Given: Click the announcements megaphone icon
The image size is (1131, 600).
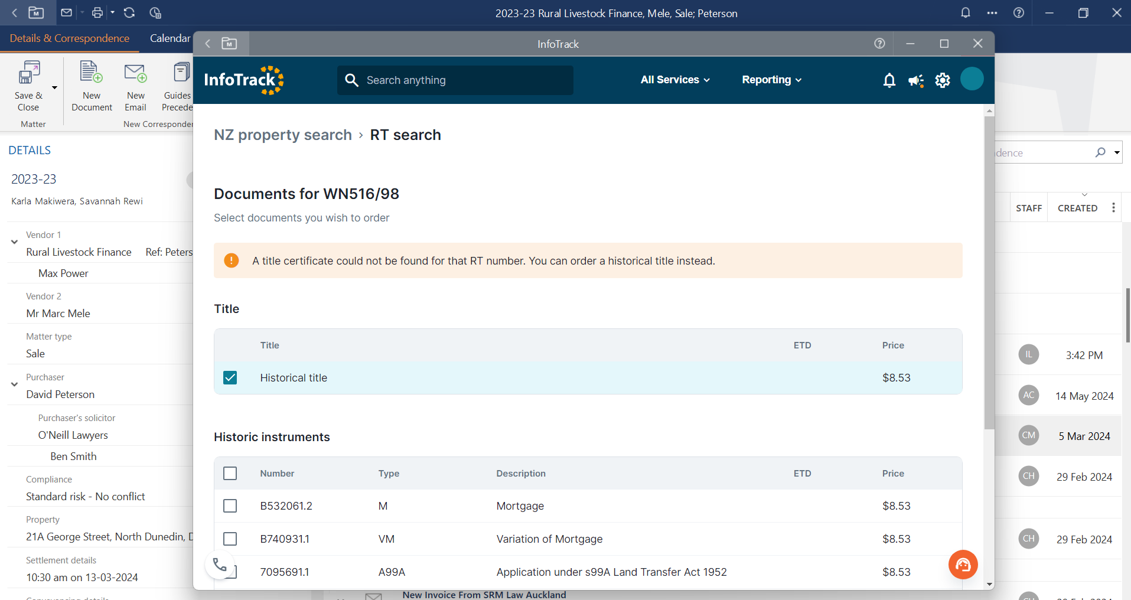Looking at the screenshot, I should tap(915, 81).
